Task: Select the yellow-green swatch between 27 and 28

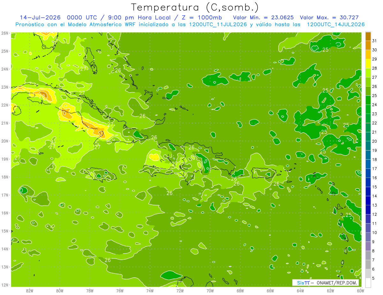Action: pyautogui.click(x=368, y=73)
